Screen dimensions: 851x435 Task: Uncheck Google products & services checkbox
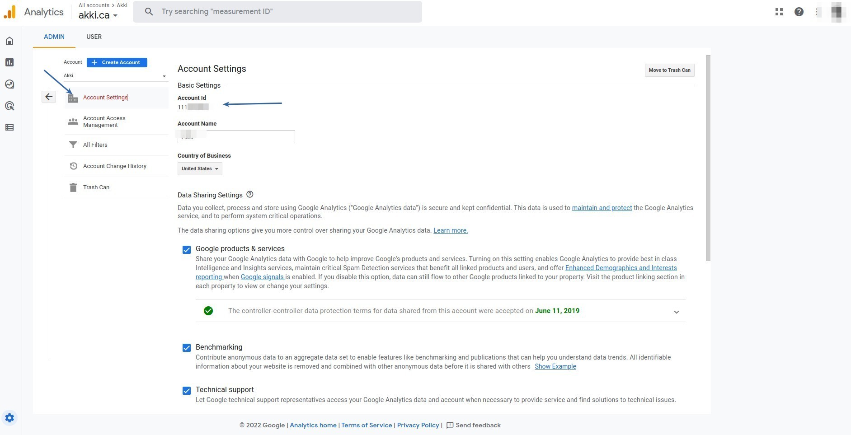187,250
